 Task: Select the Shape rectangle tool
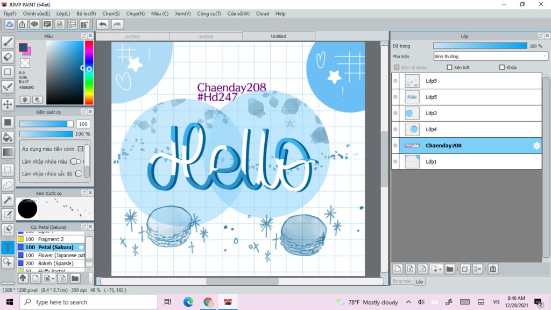(x=8, y=72)
